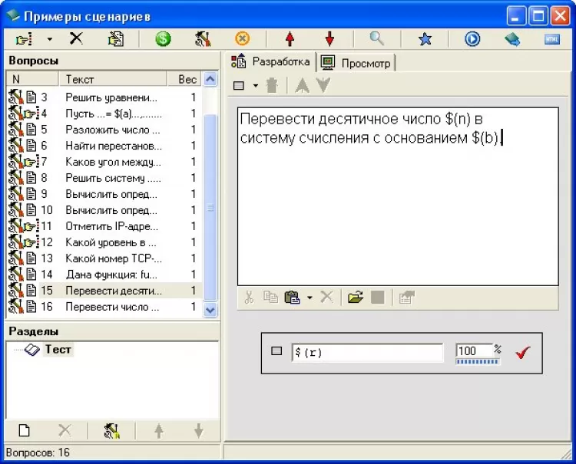
Task: Click the Вес column header
Action: (185, 79)
